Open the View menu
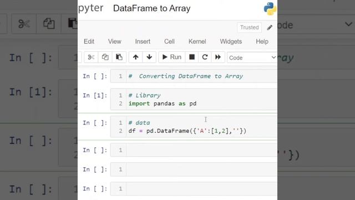The image size is (355, 200). pos(115,42)
